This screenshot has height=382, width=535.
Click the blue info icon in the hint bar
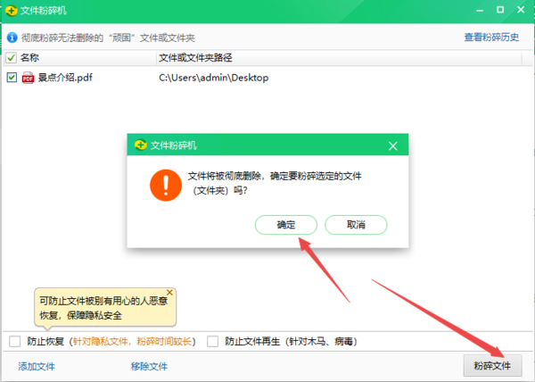coord(11,37)
